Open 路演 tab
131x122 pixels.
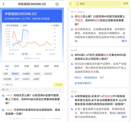[36, 66]
